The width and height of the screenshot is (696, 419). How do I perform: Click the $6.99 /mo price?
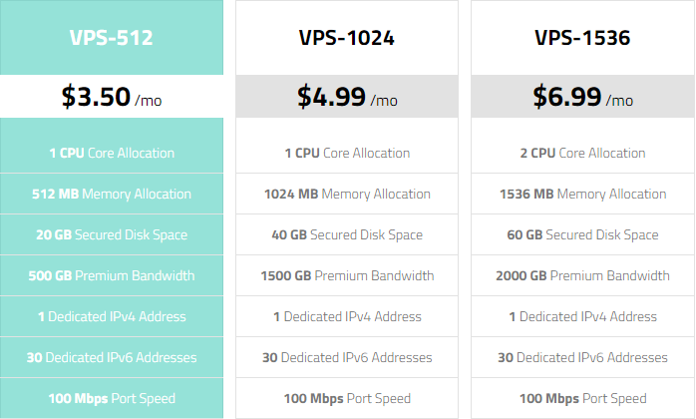[x=582, y=97]
